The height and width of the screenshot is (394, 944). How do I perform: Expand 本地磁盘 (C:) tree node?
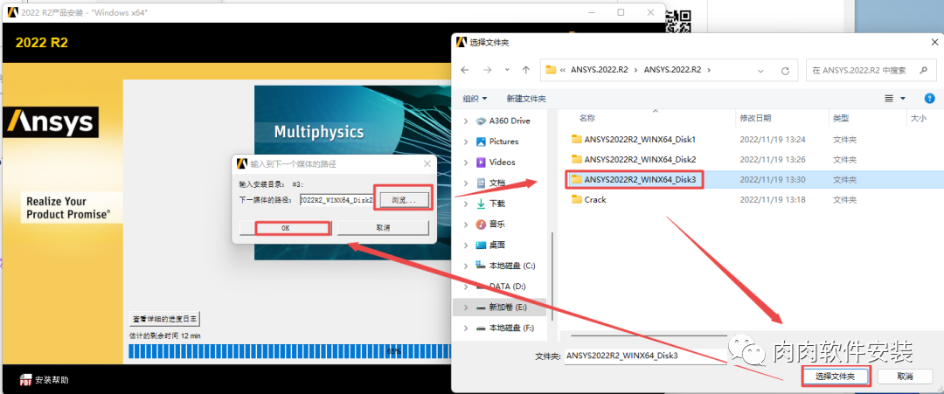point(465,266)
